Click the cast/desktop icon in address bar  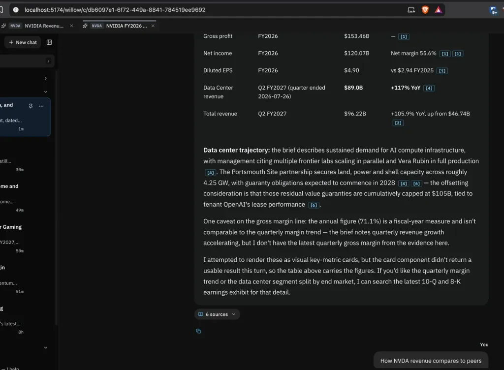point(411,10)
